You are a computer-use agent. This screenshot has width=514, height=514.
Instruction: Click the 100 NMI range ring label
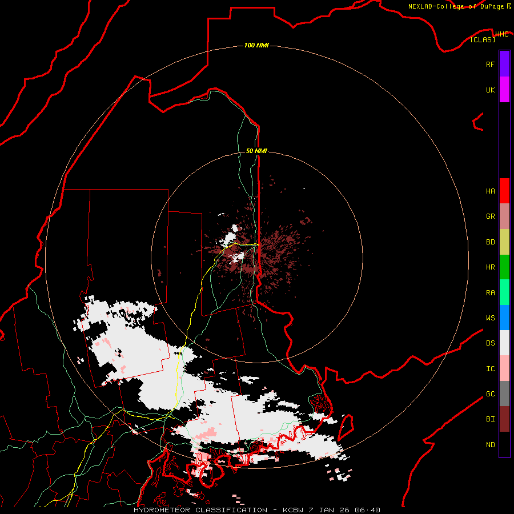pos(256,45)
